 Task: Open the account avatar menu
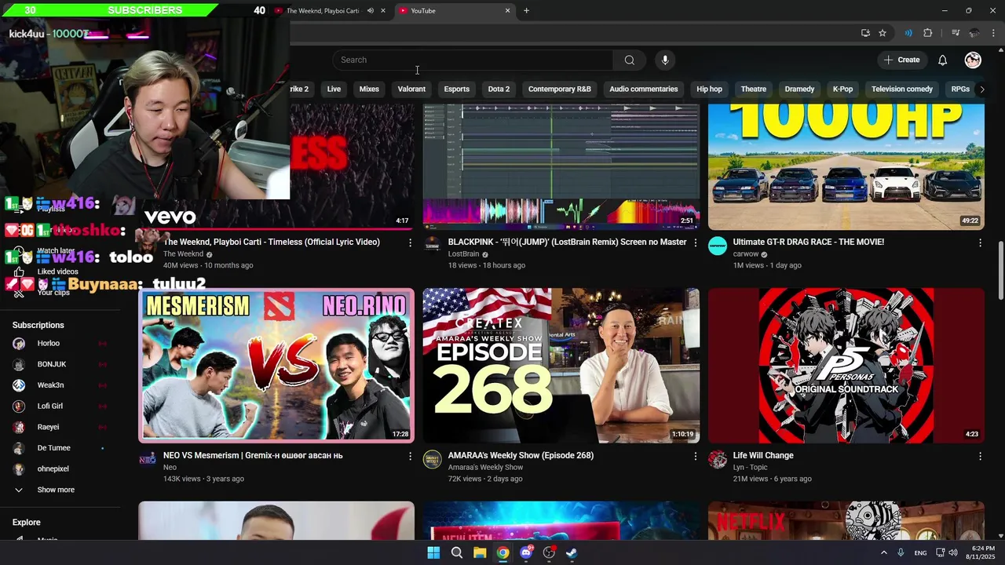(973, 60)
